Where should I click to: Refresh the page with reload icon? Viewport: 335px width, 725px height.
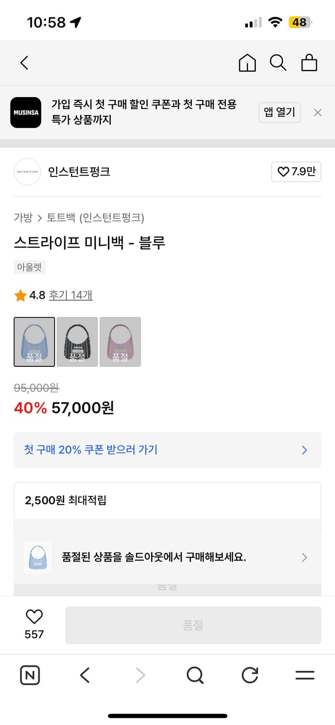click(249, 675)
